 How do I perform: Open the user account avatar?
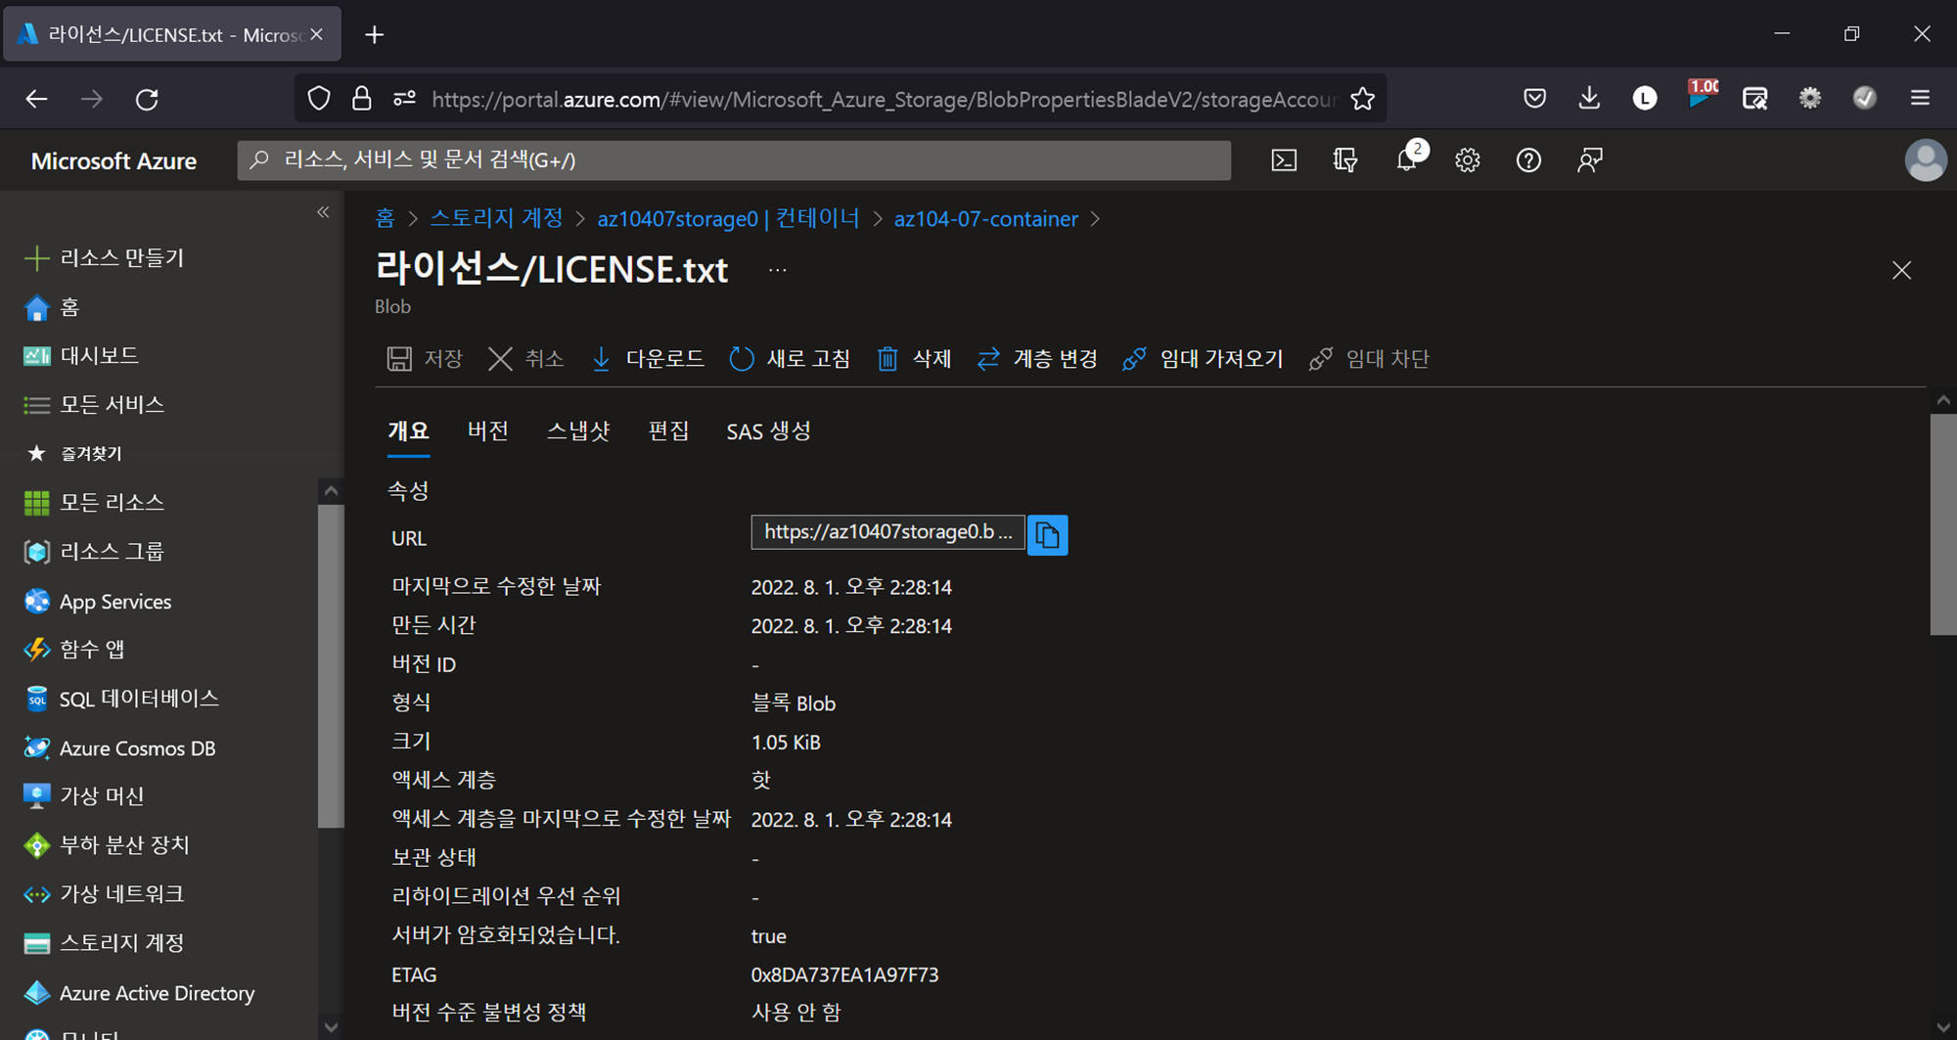(1925, 160)
